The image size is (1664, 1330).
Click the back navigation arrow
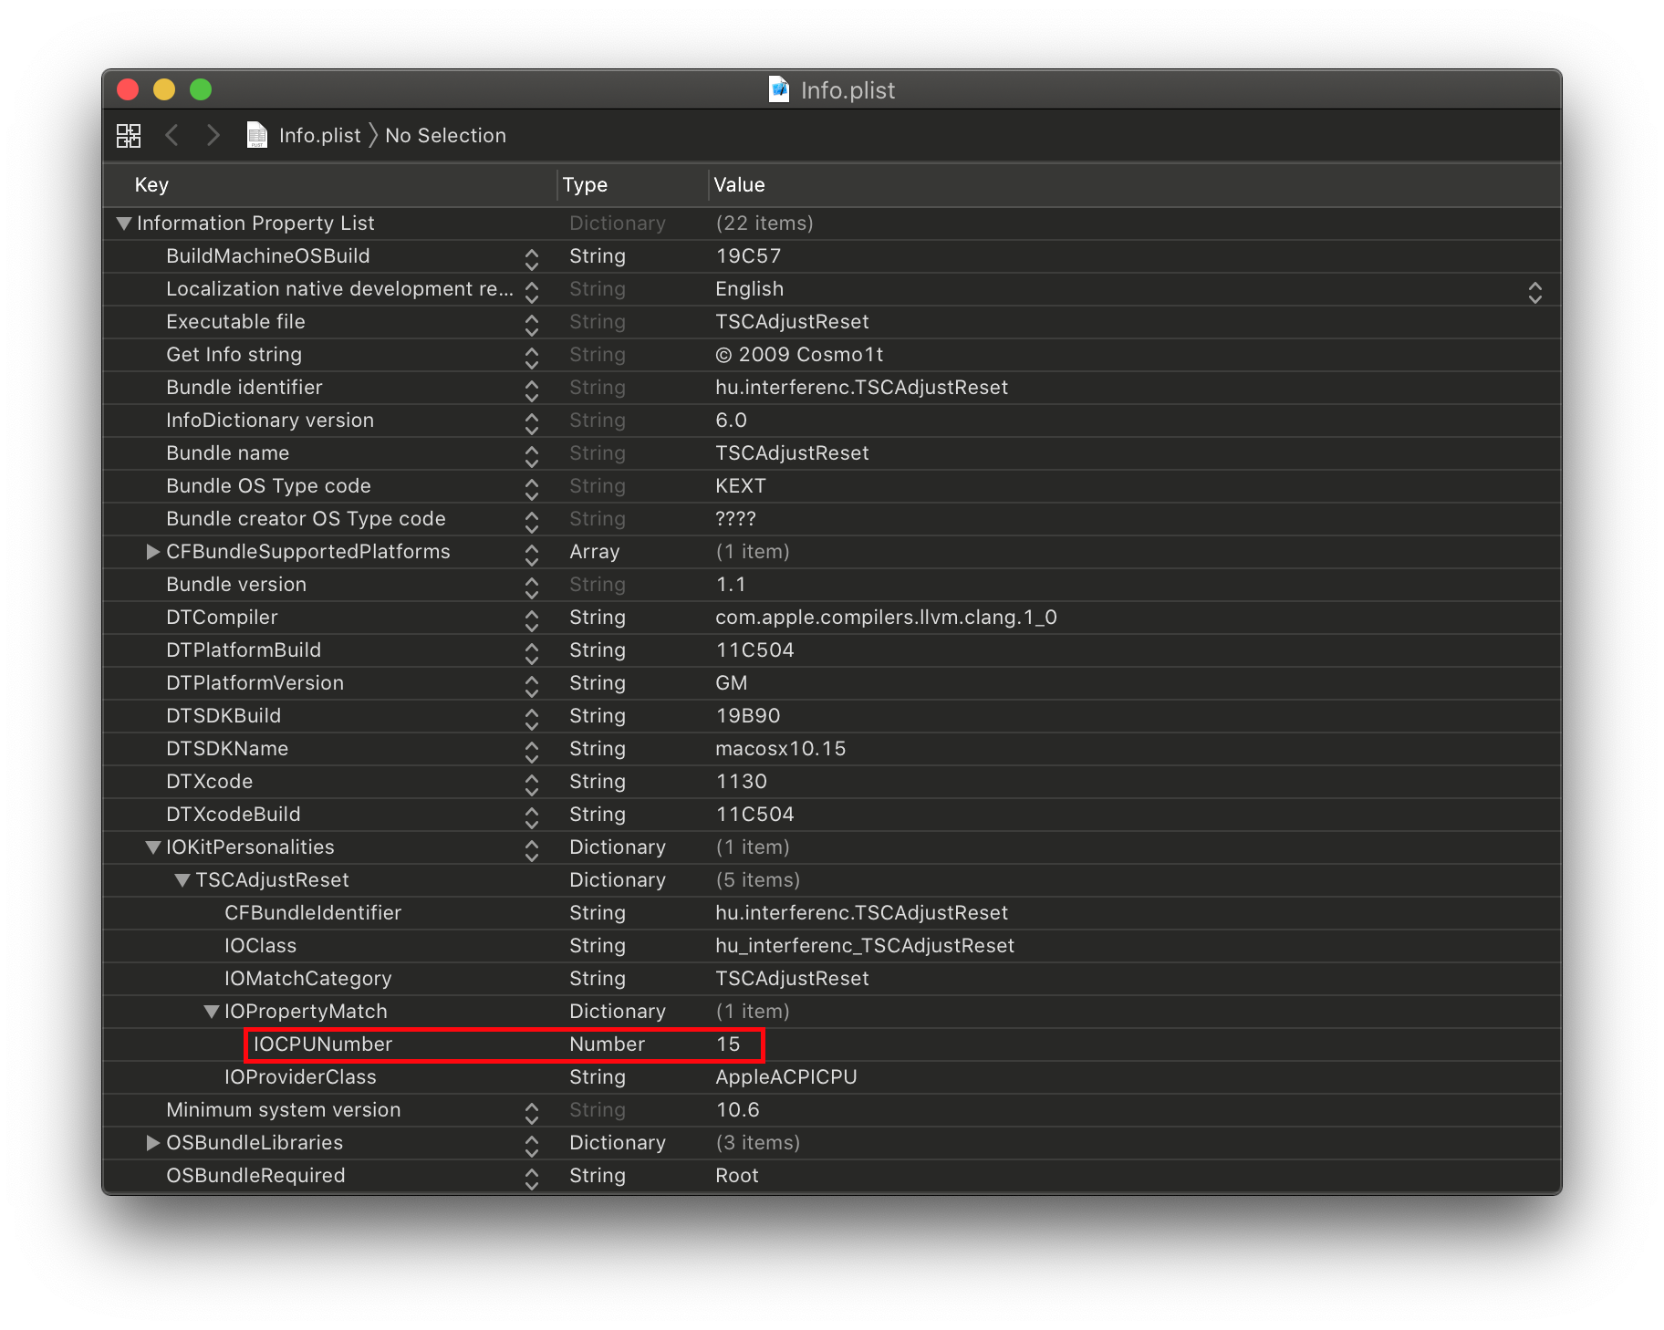coord(172,136)
